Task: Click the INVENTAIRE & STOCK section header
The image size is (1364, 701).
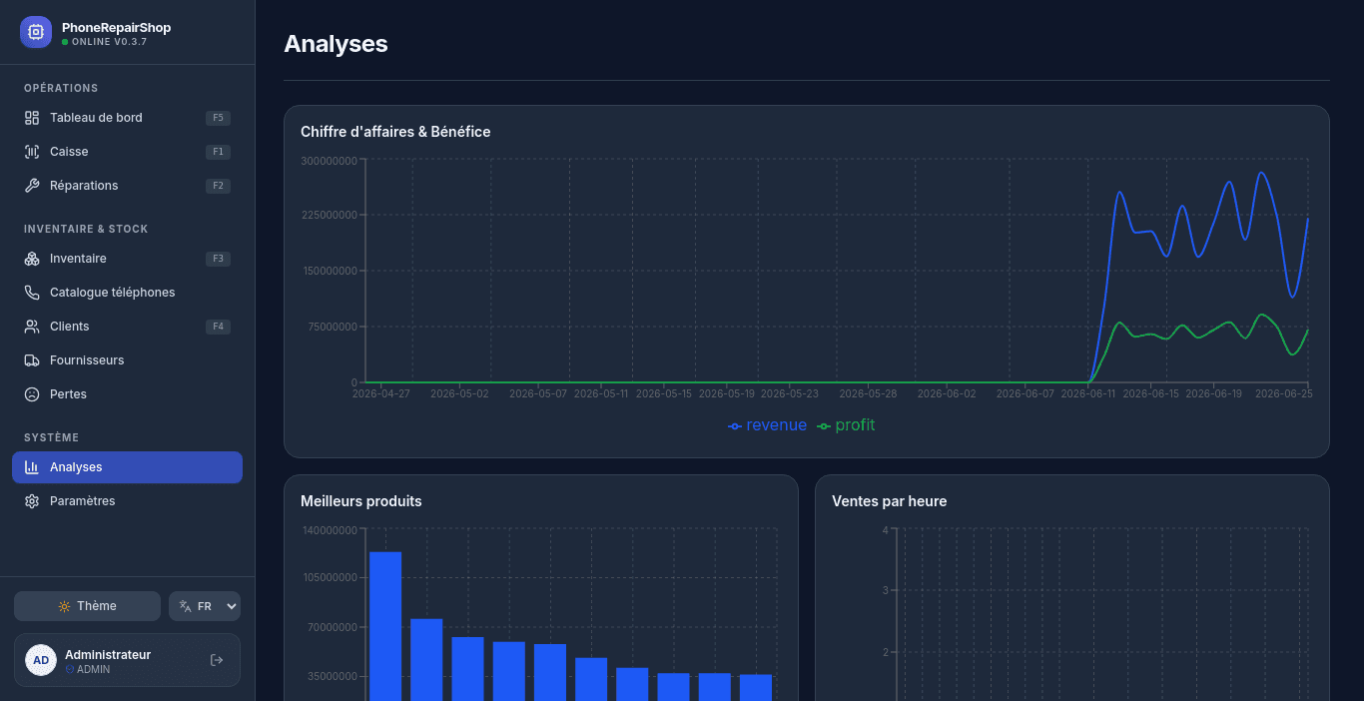Action: click(86, 229)
